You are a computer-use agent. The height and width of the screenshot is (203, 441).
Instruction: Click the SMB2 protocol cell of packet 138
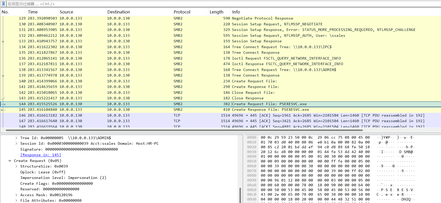click(178, 70)
